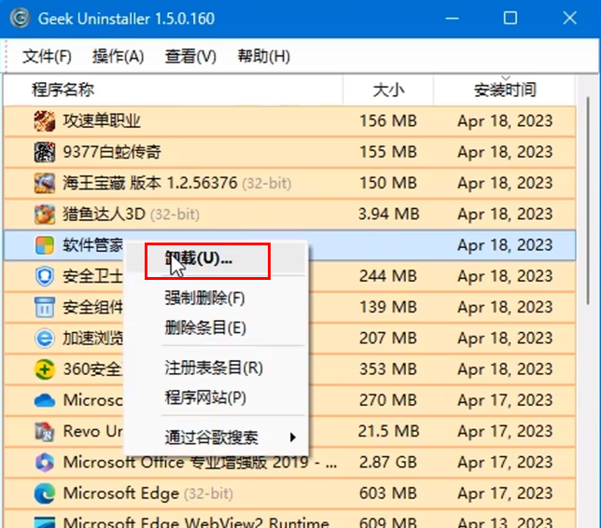Screen dimensions: 601x528
Task: Click the Geek Uninstaller logo icon in title bar
Action: point(20,18)
